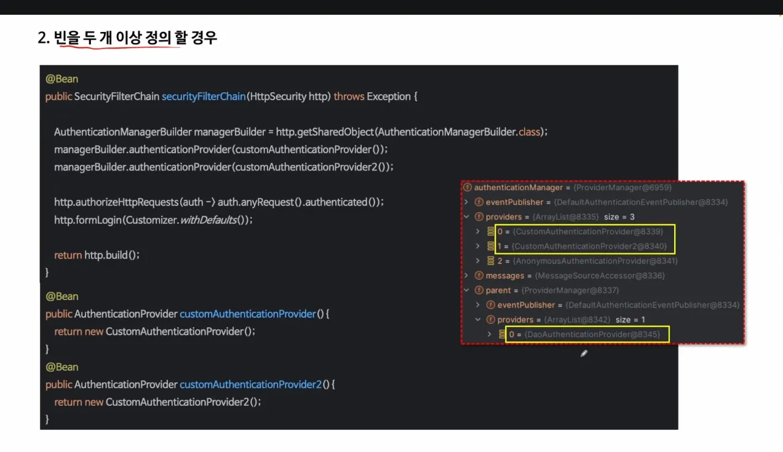The width and height of the screenshot is (783, 452).
Task: Click the field icon beside authenticationManager
Action: coord(467,188)
